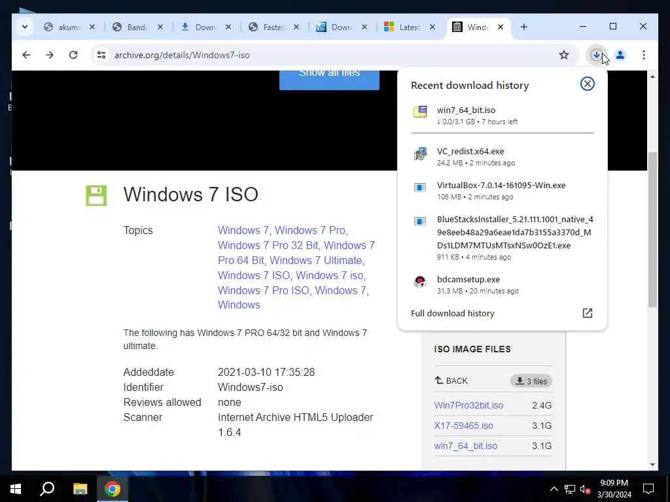Go back to previous page
The height and width of the screenshot is (502, 670).
[x=26, y=55]
